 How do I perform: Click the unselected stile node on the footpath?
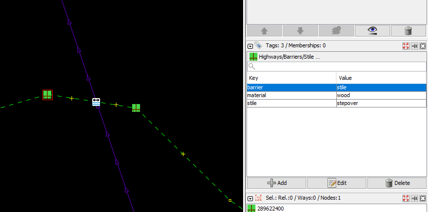point(136,108)
